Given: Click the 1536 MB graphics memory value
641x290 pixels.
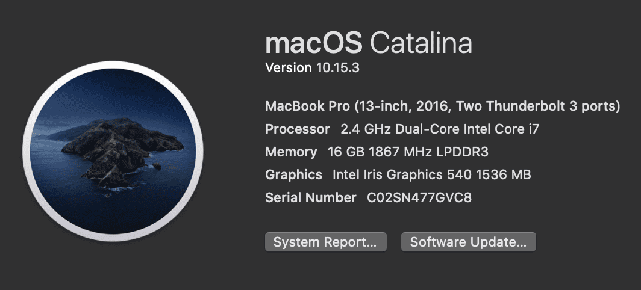Looking at the screenshot, I should 503,175.
